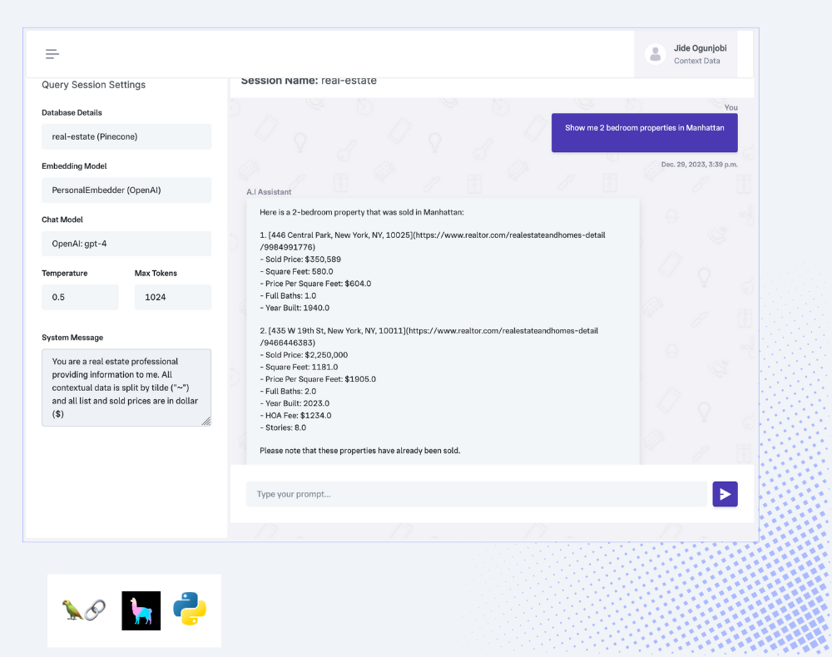Click the 'Session Name: real-estate' heading
The width and height of the screenshot is (832, 657).
[x=309, y=82]
